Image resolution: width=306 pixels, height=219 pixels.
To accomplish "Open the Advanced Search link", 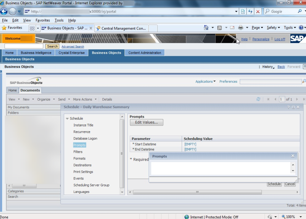I will [73, 47].
